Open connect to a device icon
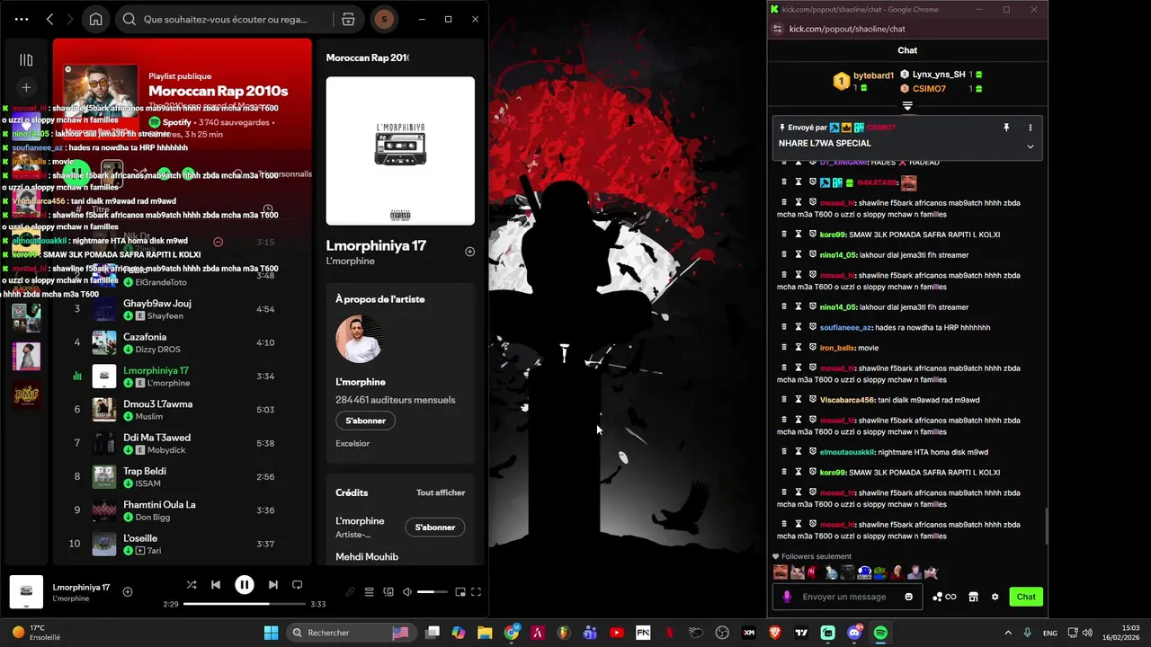 (x=388, y=592)
